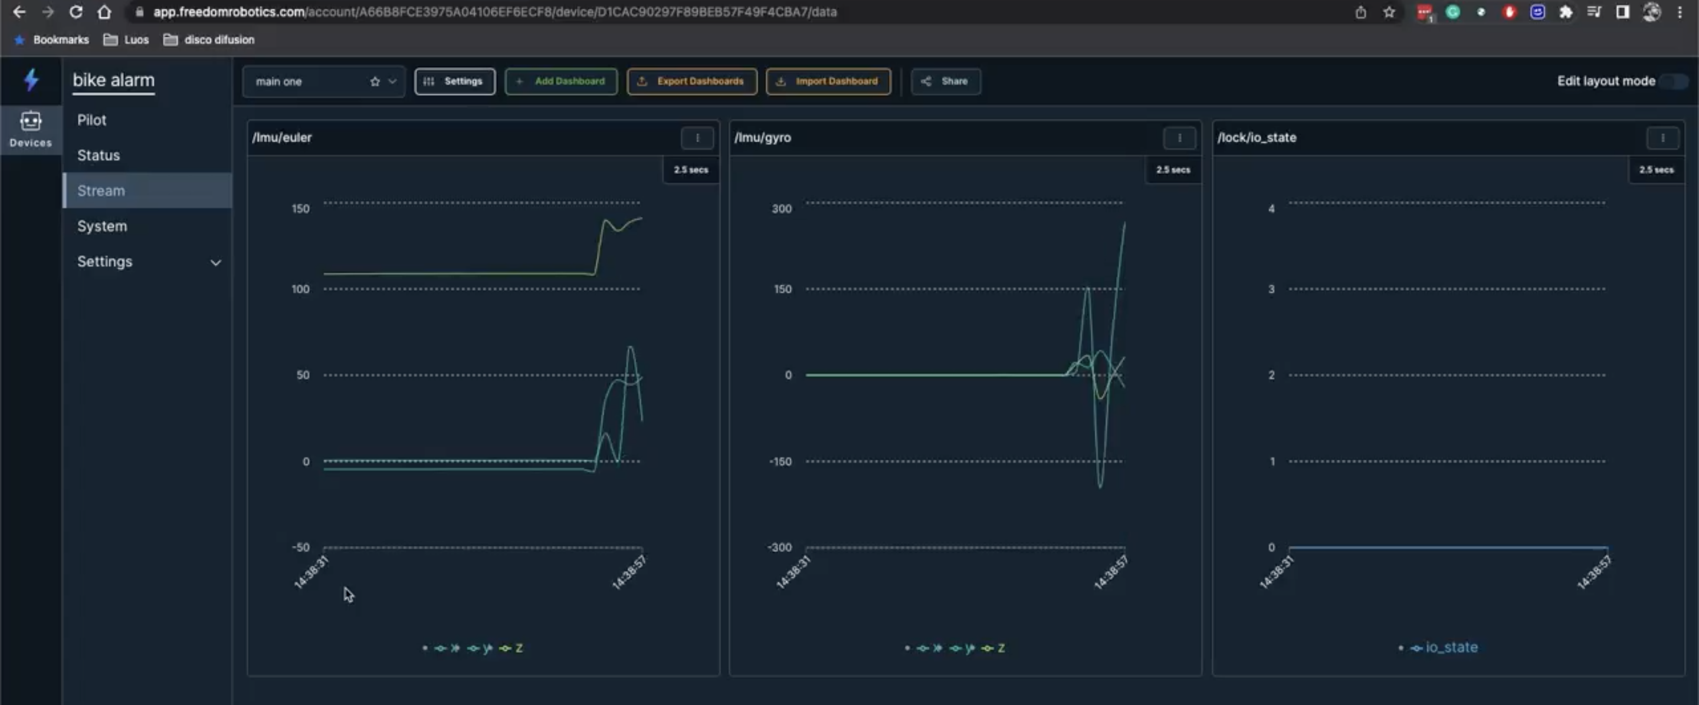Change the 2.5 secs interval on /imu/euler
This screenshot has width=1699, height=705.
(x=691, y=170)
